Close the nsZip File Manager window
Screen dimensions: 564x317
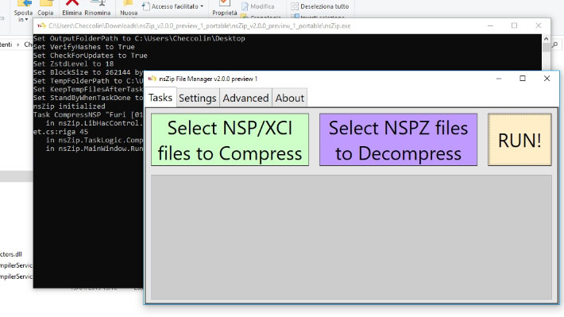tap(547, 79)
